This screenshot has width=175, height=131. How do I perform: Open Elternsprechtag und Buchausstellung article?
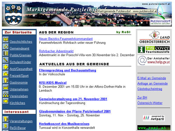pos(68,70)
